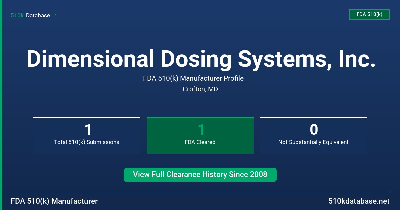Click the FDA 510(k) badge
400x210 pixels.
(x=369, y=14)
